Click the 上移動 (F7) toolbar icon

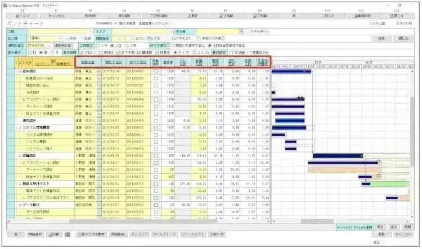[x=226, y=16]
